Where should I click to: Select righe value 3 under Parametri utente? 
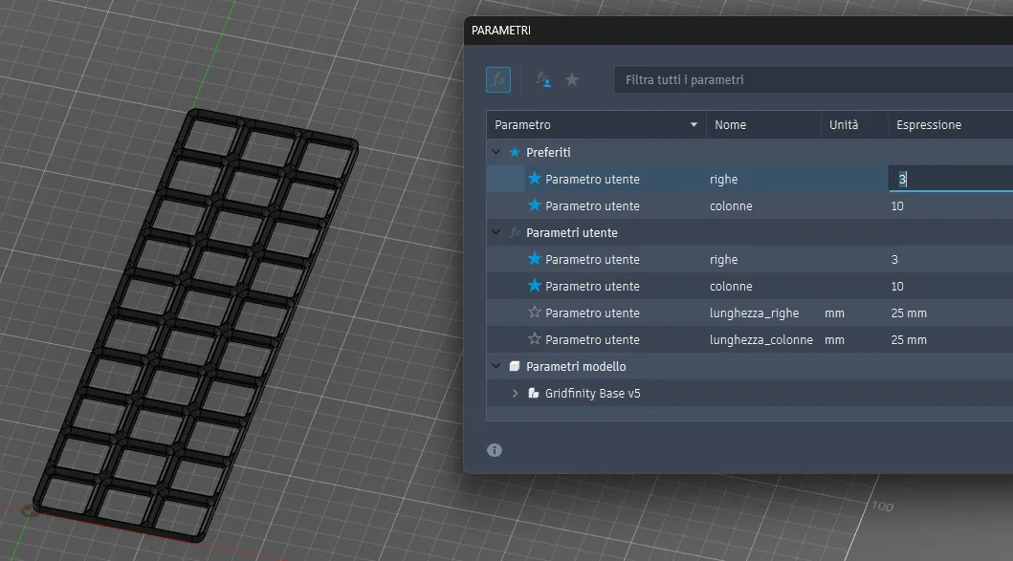pos(894,260)
